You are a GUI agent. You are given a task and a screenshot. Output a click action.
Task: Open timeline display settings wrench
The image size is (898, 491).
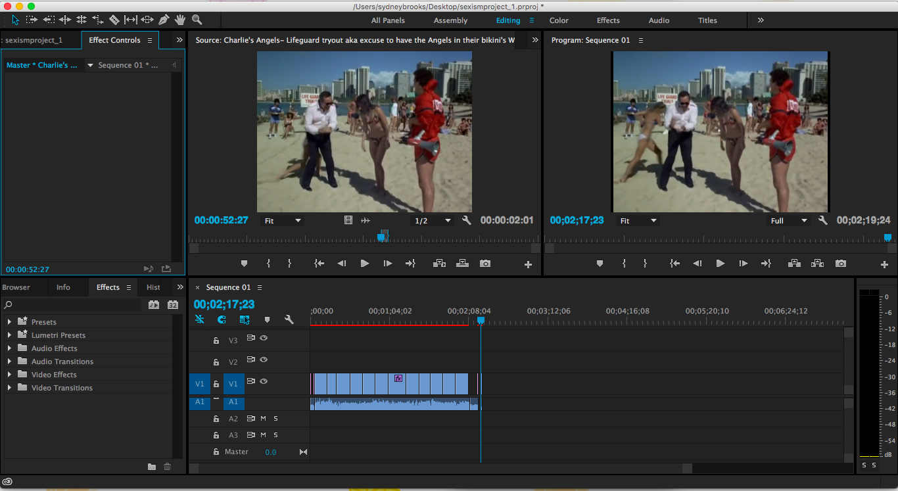click(289, 319)
